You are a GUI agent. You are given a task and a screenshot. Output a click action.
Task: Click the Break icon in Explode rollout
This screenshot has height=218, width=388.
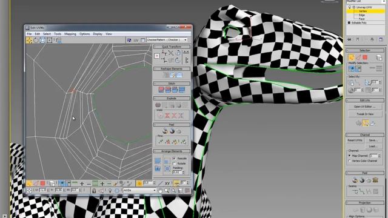pos(158,105)
